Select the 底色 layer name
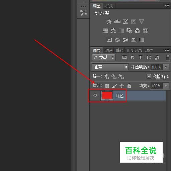Screen dimensions: 171x171 tap(119, 96)
